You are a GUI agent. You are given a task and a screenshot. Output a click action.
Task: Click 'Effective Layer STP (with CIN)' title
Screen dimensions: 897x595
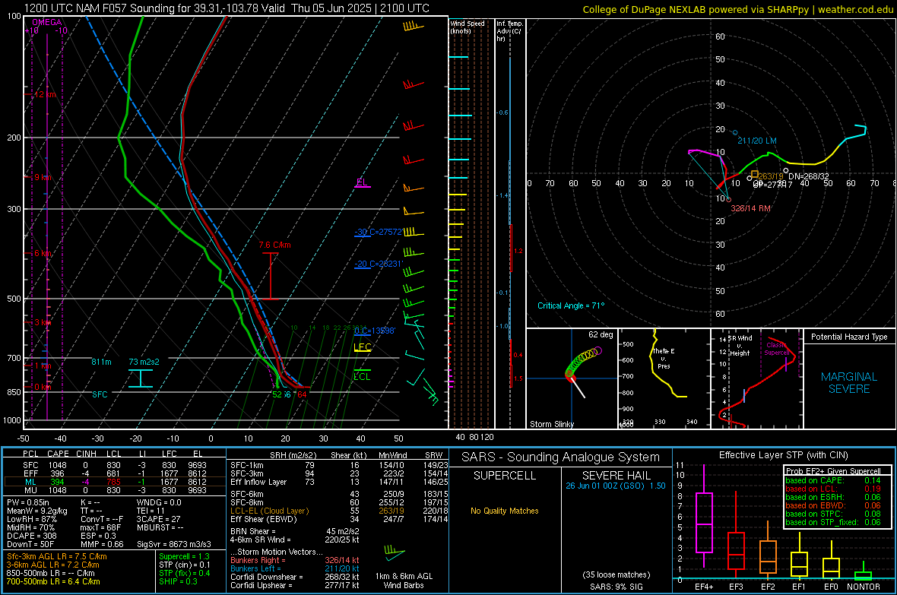click(783, 455)
